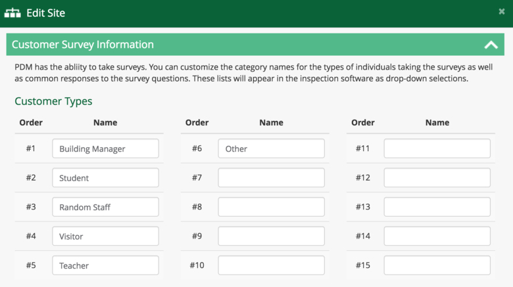This screenshot has width=513, height=287.
Task: Focus the empty name field for #10
Action: click(x=271, y=265)
